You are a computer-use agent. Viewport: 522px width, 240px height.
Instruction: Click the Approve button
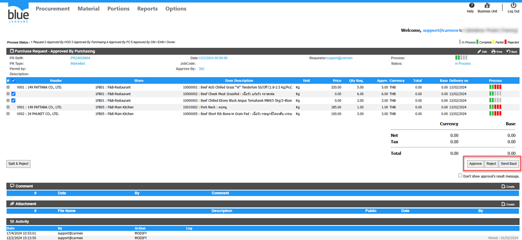coord(475,164)
